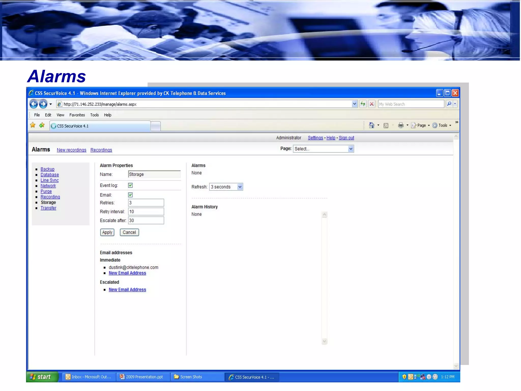Screen dimensions: 521x391
Task: Open the address bar history dropdown
Action: (x=354, y=104)
